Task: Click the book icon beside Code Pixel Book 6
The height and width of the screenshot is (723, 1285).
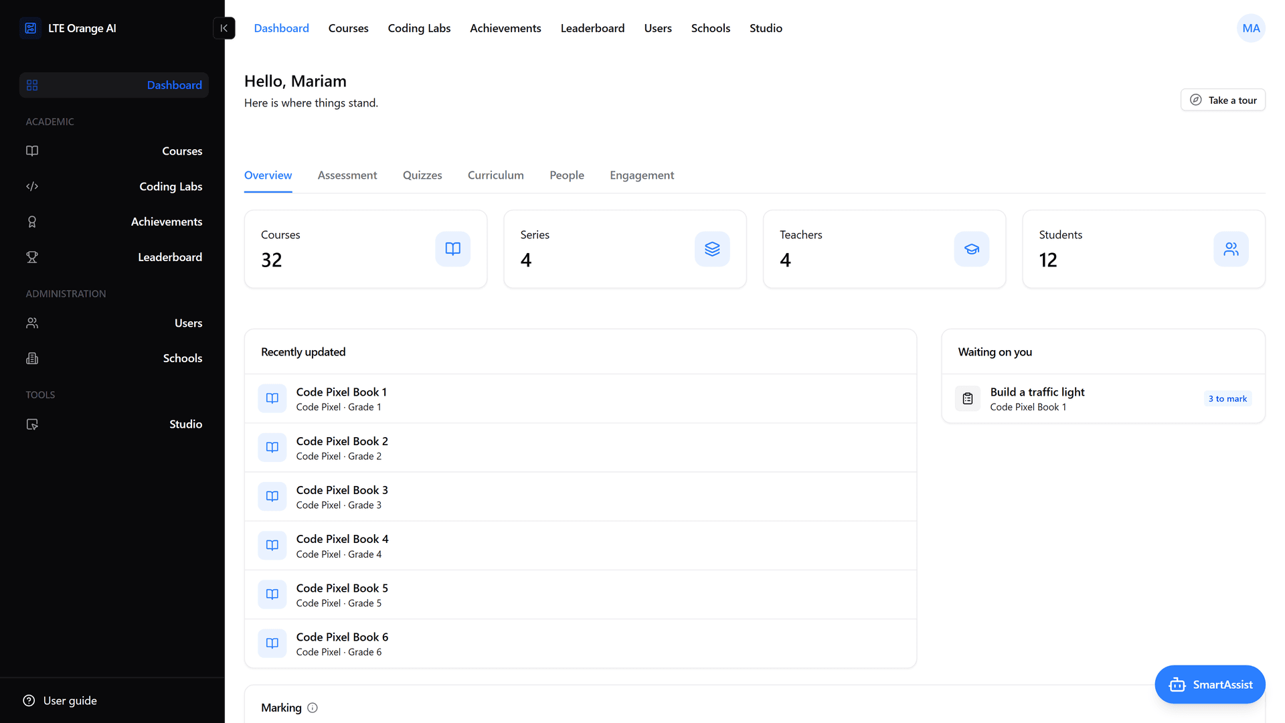Action: click(x=272, y=643)
